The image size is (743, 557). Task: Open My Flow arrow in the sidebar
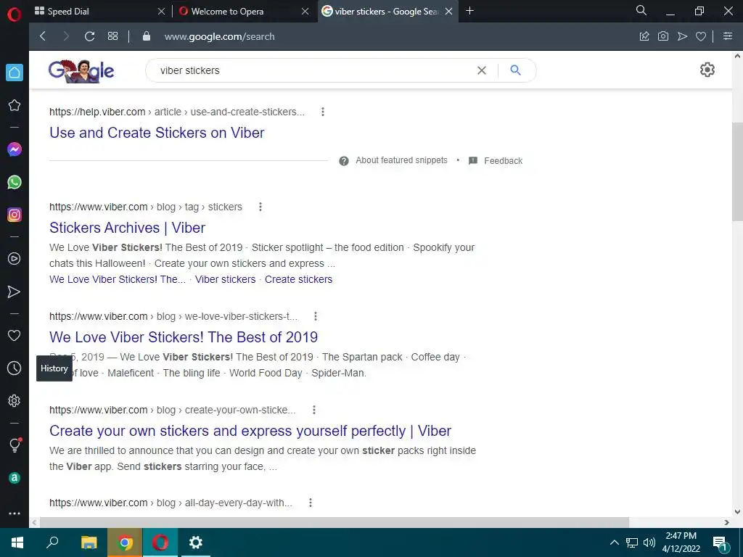click(15, 292)
